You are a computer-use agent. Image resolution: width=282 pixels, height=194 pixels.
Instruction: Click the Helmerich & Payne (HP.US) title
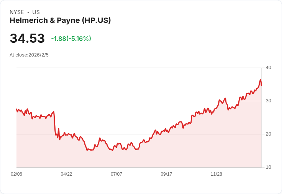(x=60, y=21)
